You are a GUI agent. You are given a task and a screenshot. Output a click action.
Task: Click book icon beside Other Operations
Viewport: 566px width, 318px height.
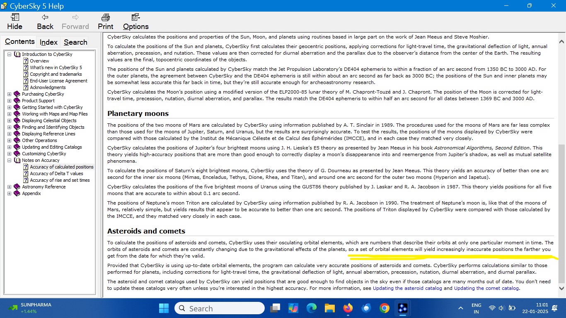17,140
